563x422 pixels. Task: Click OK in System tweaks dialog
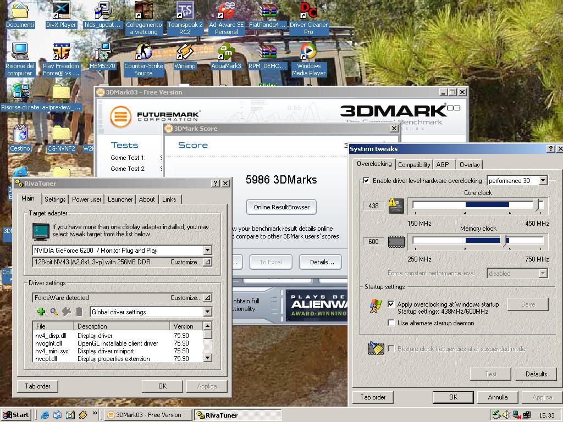tap(453, 397)
